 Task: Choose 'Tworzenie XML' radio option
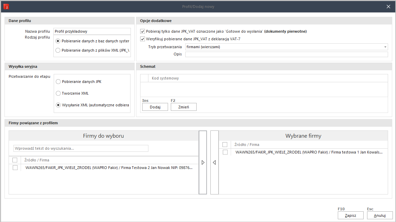coord(58,93)
